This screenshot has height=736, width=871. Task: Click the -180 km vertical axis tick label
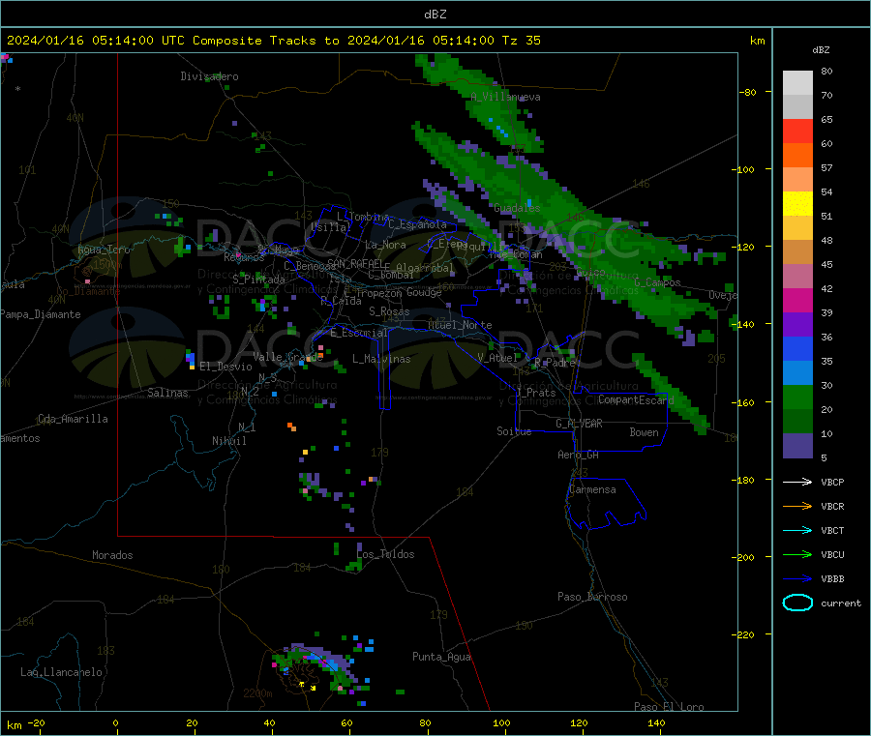click(744, 480)
